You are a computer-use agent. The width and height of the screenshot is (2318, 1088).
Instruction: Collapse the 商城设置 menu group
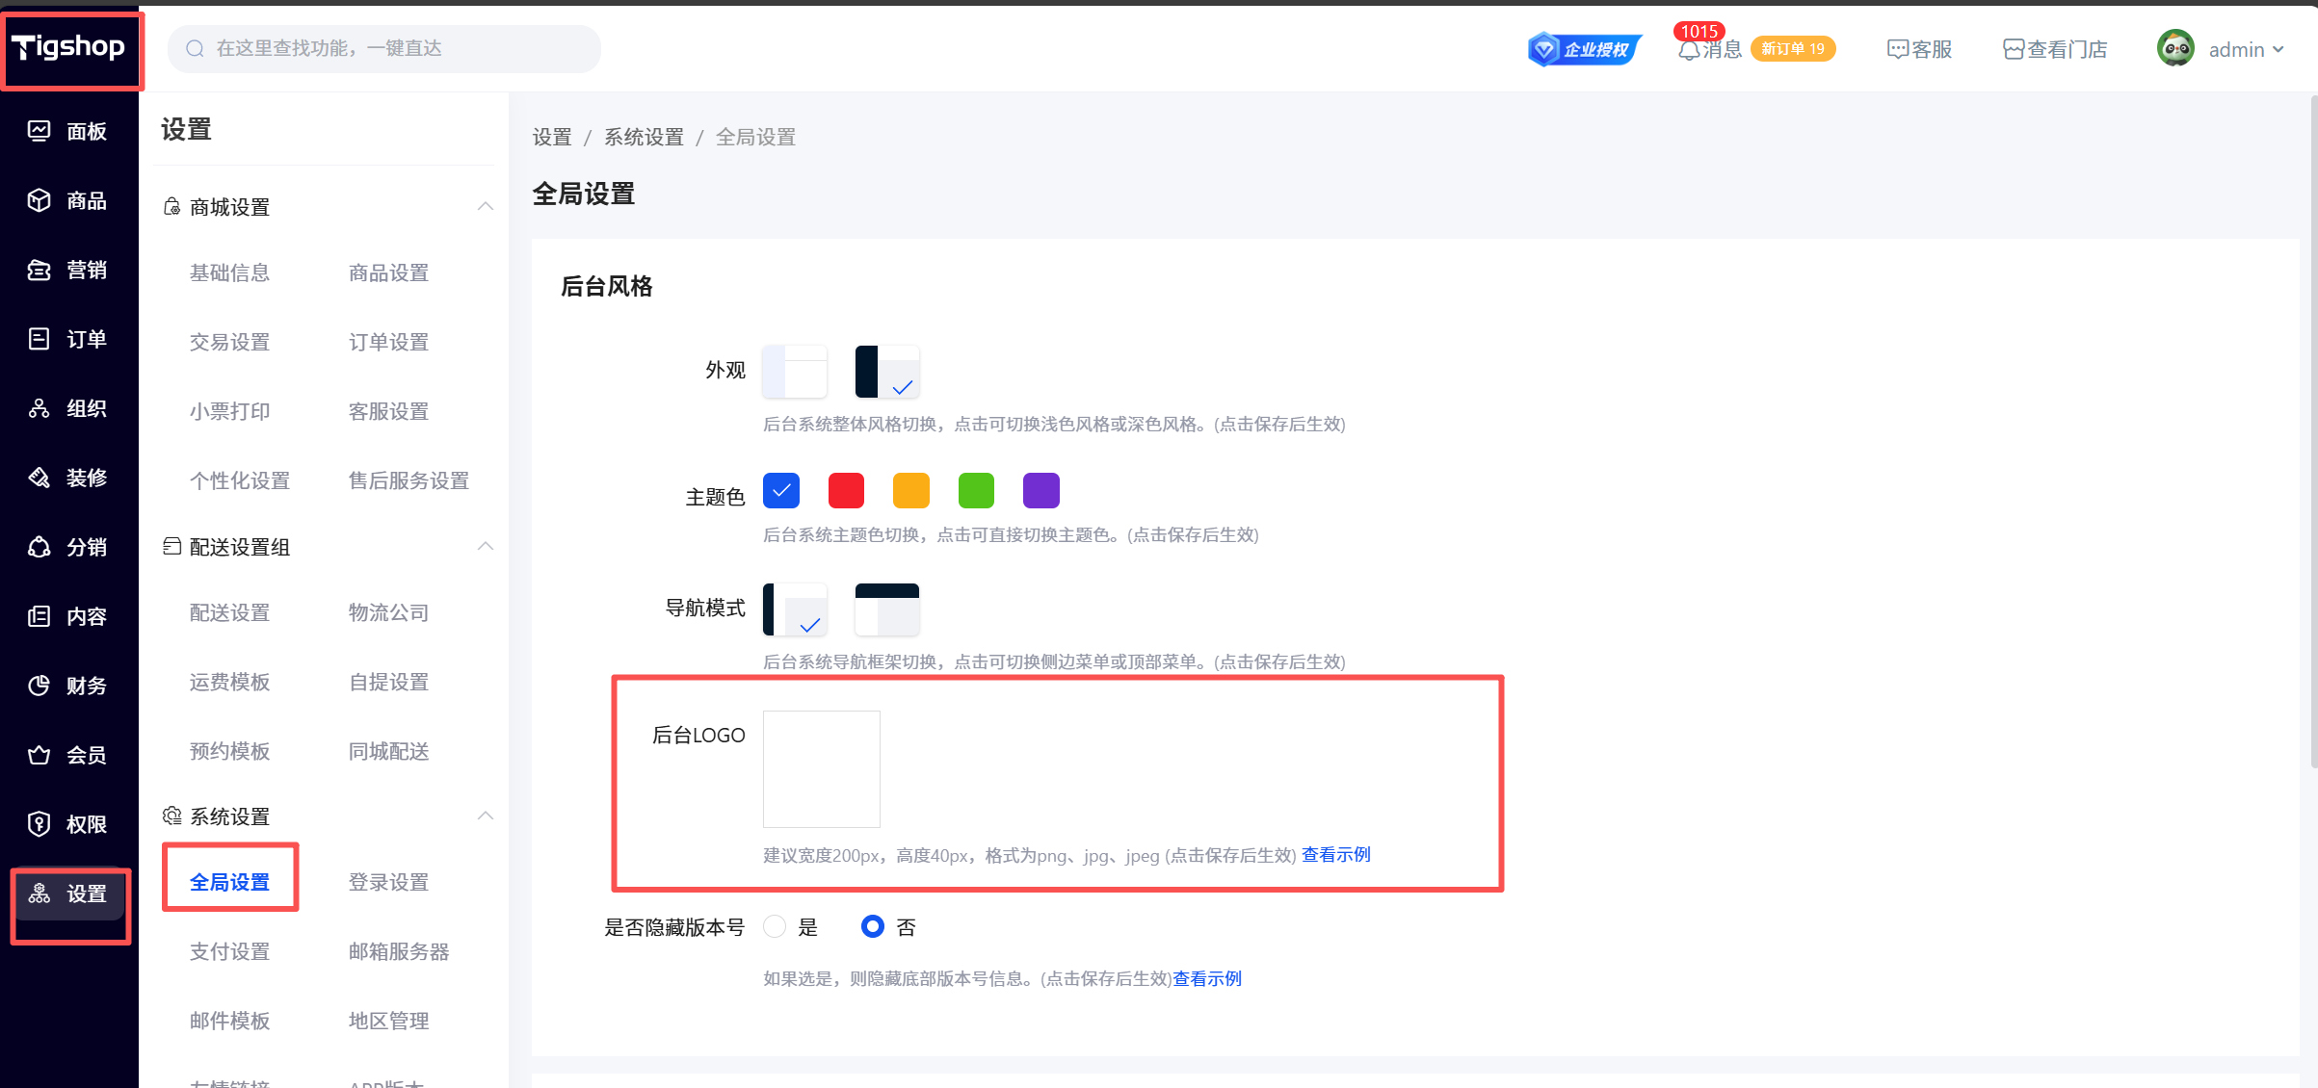click(x=486, y=206)
